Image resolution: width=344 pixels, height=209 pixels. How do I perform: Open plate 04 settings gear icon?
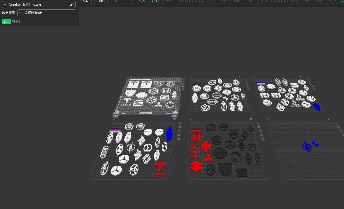[179, 139]
